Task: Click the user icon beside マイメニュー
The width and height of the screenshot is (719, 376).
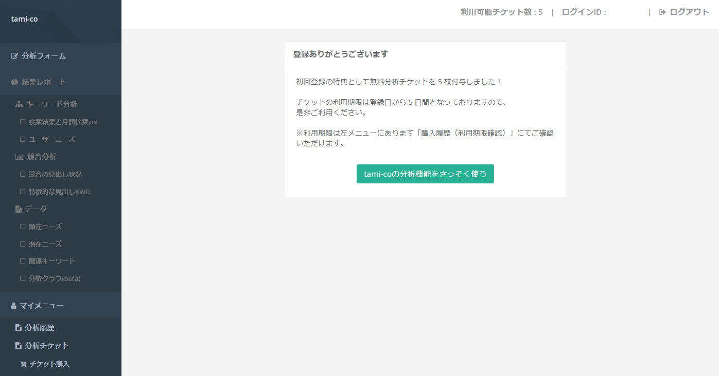Action: click(14, 306)
